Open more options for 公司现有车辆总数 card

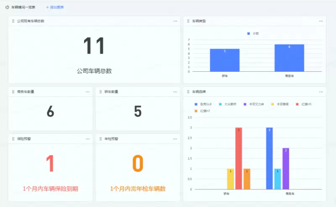[175, 21]
